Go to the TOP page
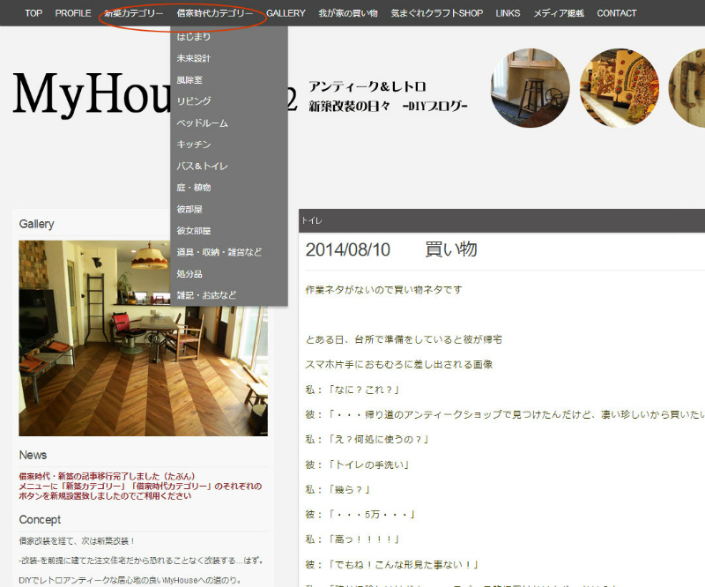705x587 pixels. coord(33,13)
